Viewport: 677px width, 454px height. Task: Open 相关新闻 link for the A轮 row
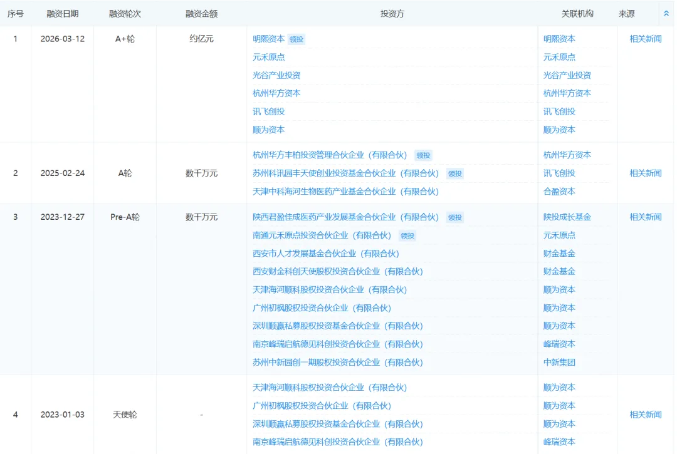click(645, 173)
